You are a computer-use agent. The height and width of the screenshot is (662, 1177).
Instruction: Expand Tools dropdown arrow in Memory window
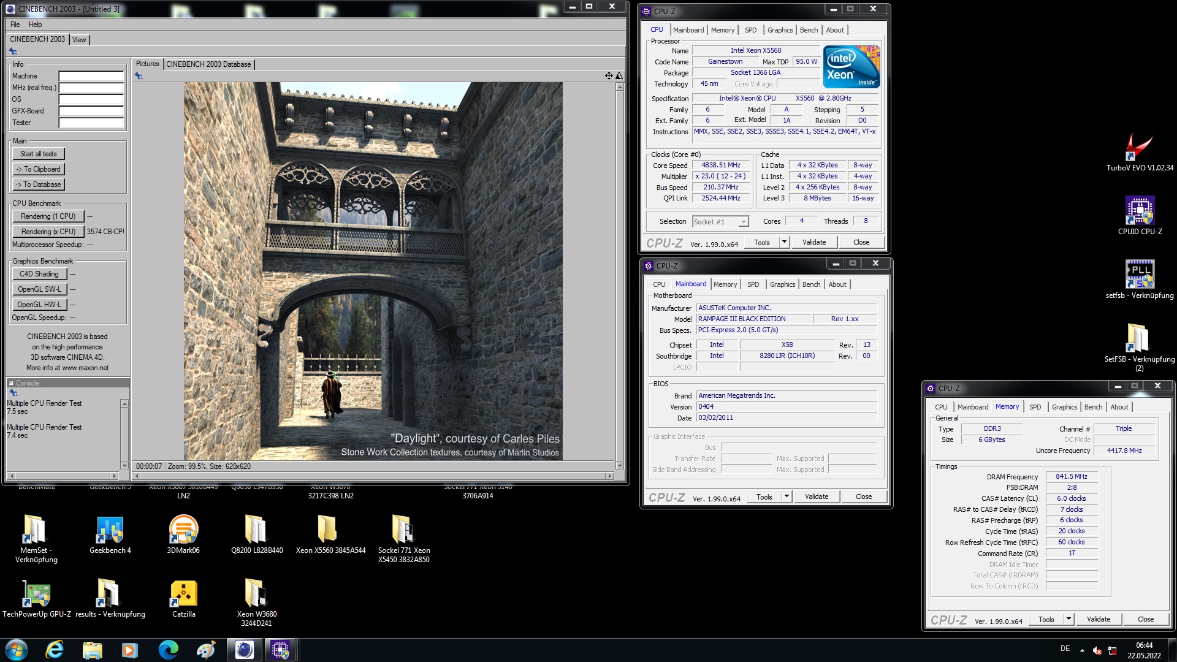1068,619
